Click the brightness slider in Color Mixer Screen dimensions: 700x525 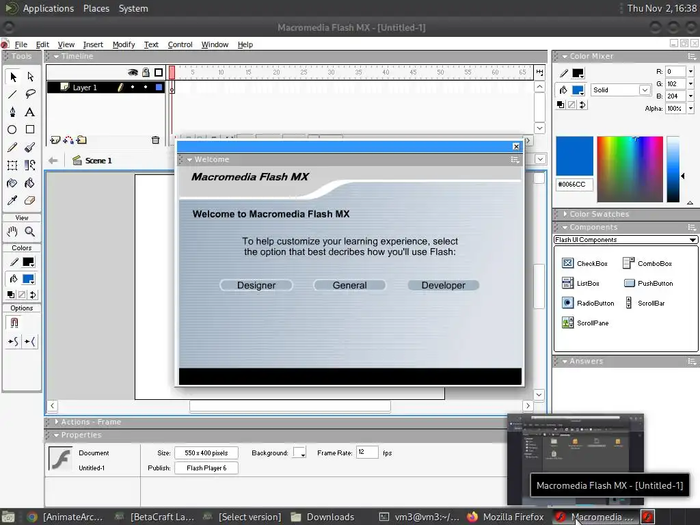(x=673, y=170)
